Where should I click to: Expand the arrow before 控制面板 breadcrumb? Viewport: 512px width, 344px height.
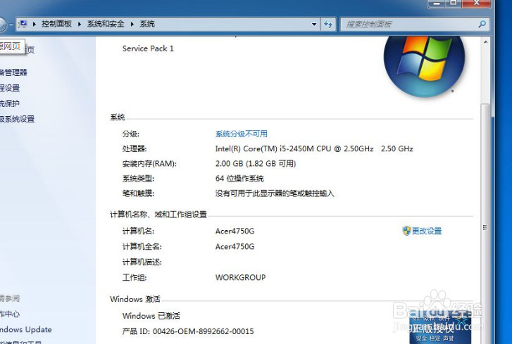tap(34, 24)
